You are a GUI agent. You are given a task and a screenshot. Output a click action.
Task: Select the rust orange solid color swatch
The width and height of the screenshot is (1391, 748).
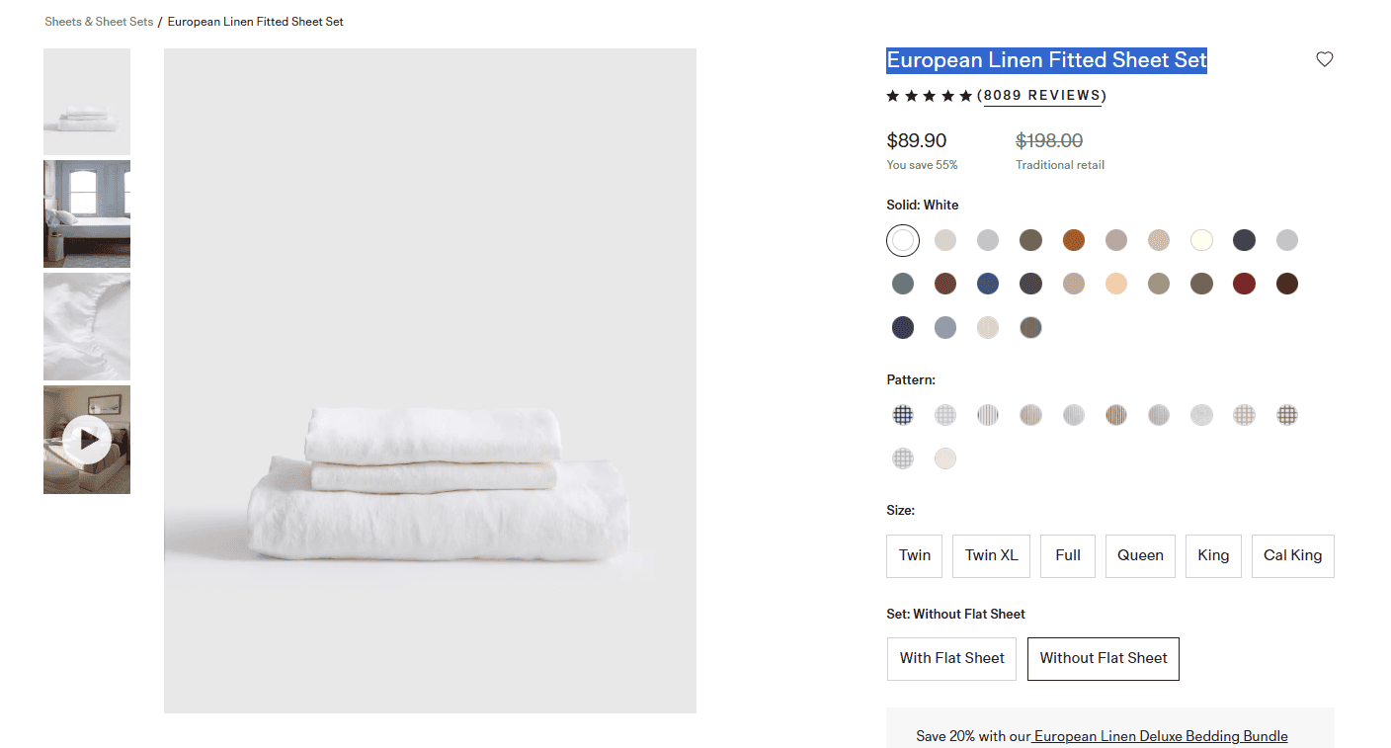1074,240
